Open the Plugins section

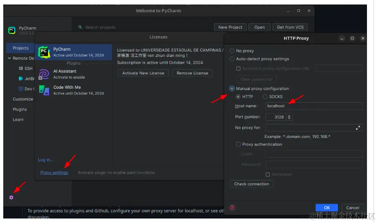[20, 109]
